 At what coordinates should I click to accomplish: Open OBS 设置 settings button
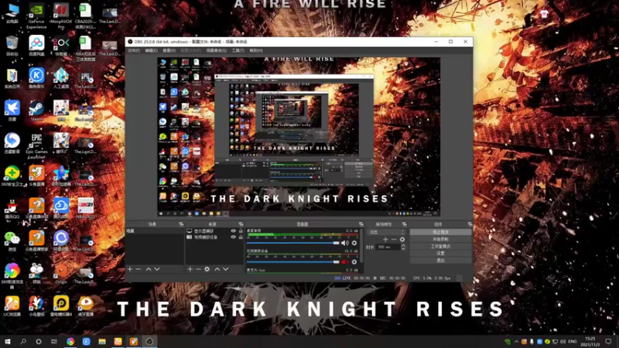click(440, 254)
